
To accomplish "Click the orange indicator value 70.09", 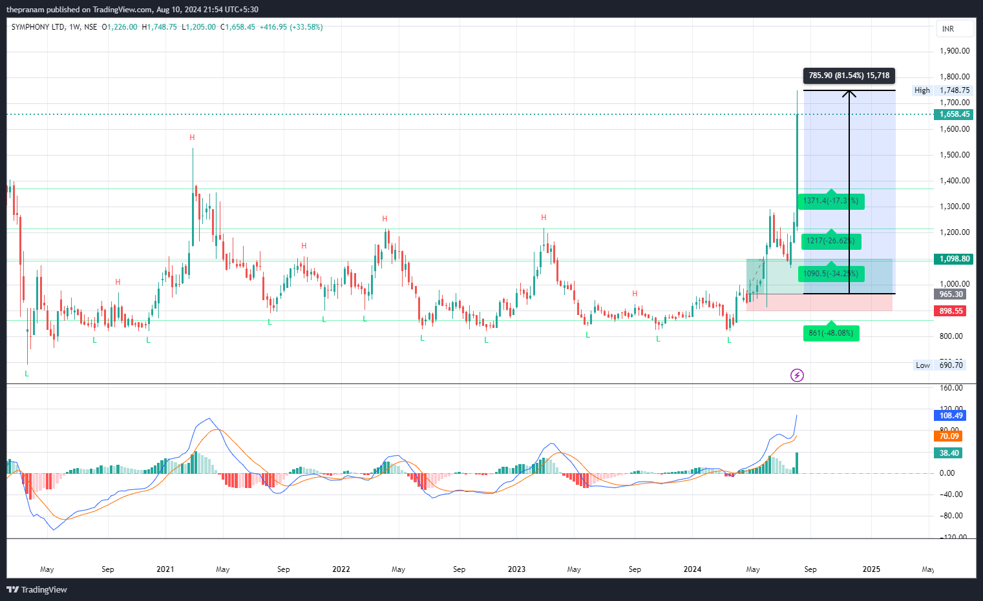I will click(x=949, y=436).
